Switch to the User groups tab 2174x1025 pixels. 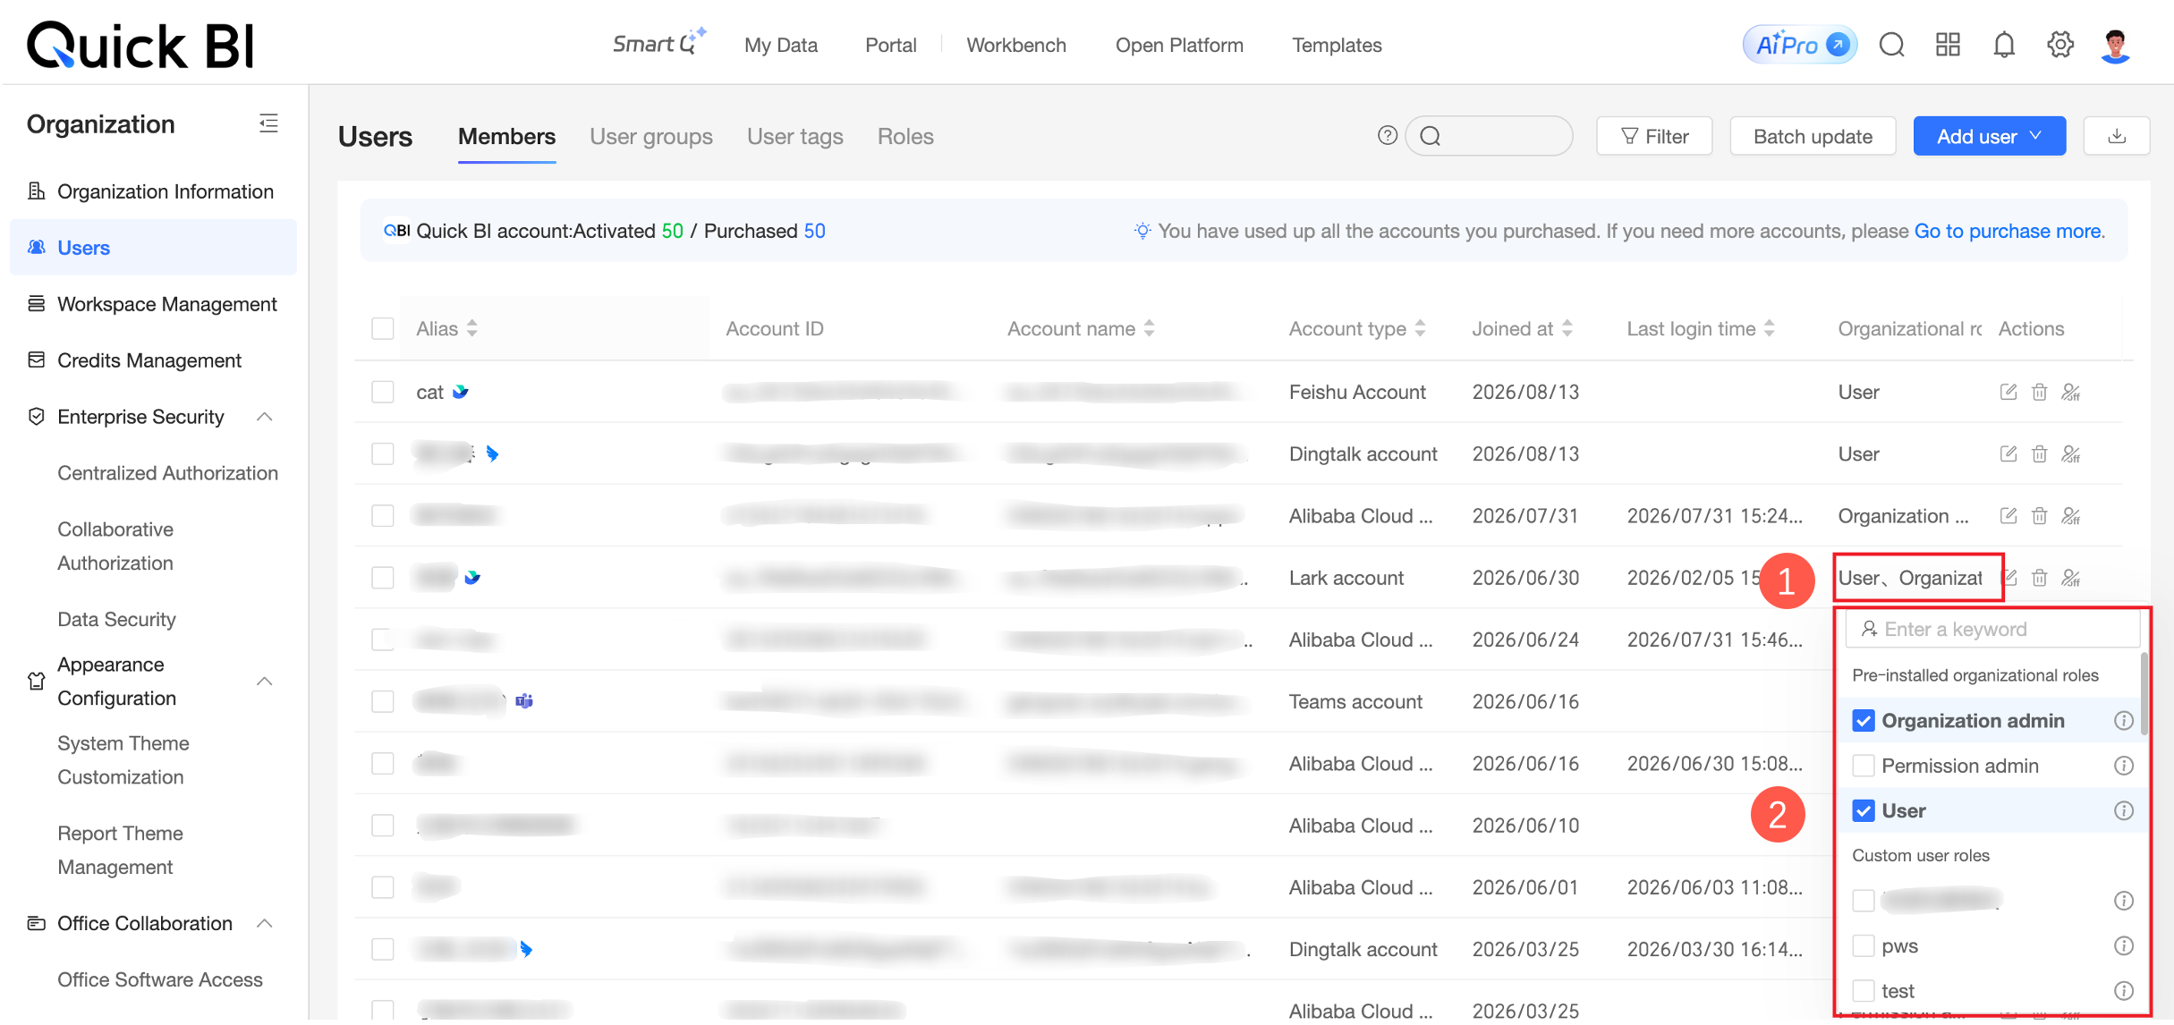(651, 136)
